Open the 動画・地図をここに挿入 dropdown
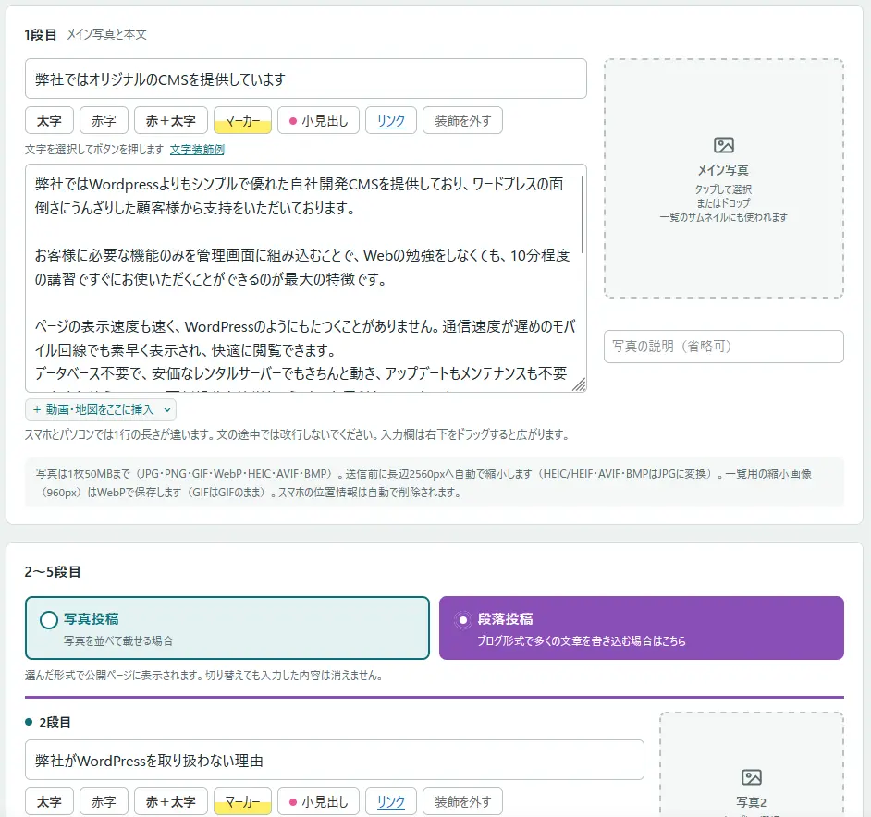The image size is (871, 817). [x=101, y=409]
